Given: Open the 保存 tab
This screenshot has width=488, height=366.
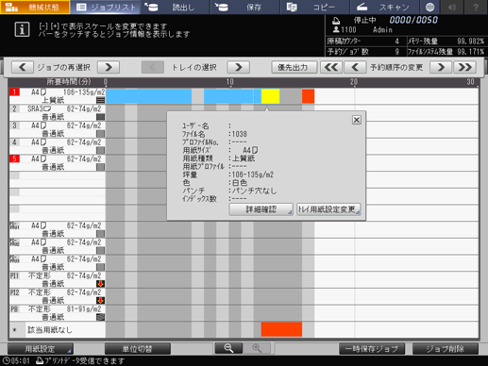Looking at the screenshot, I should point(245,7).
